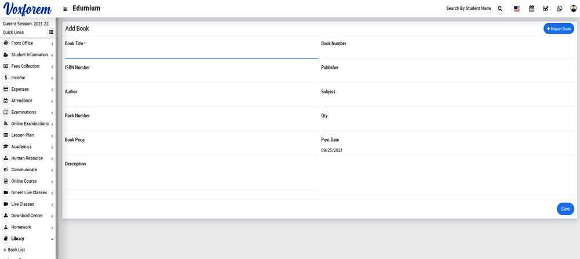The width and height of the screenshot is (580, 259).
Task: Open the task checklist icon
Action: 545,9
